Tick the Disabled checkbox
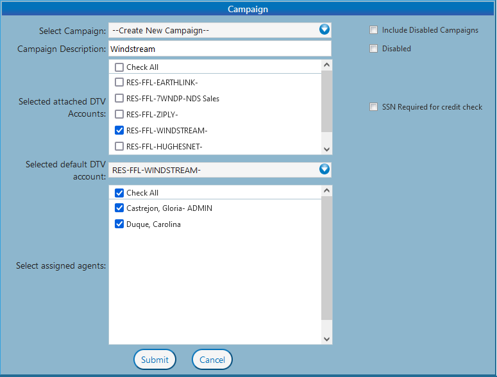The height and width of the screenshot is (377, 497). tap(373, 49)
